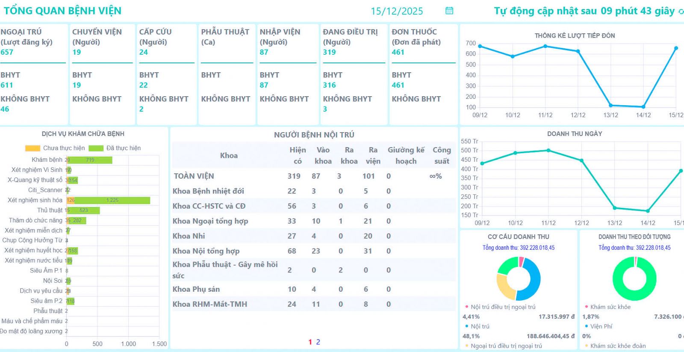Viewport: 684px width, 352px height.
Task: Click the 13/12 point on reception chart
Action: tap(610, 105)
